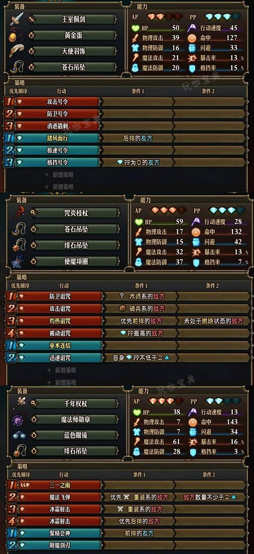Click the 天使羽饰 feather accessory icon

(17, 51)
